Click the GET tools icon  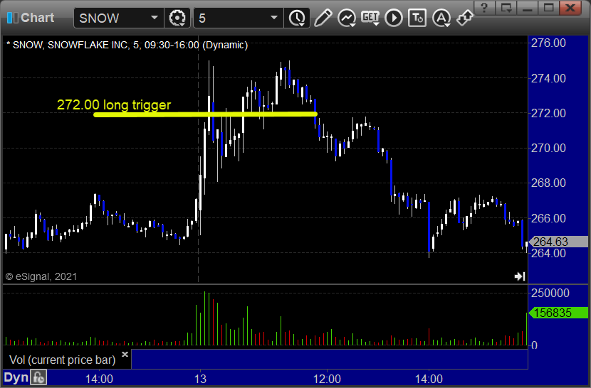click(x=370, y=18)
